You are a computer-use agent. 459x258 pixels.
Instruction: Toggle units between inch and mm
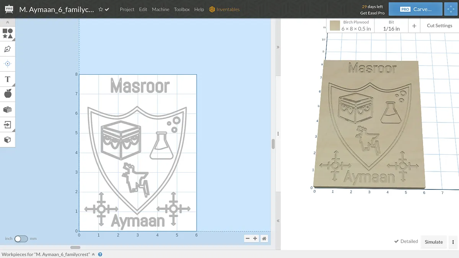(21, 239)
